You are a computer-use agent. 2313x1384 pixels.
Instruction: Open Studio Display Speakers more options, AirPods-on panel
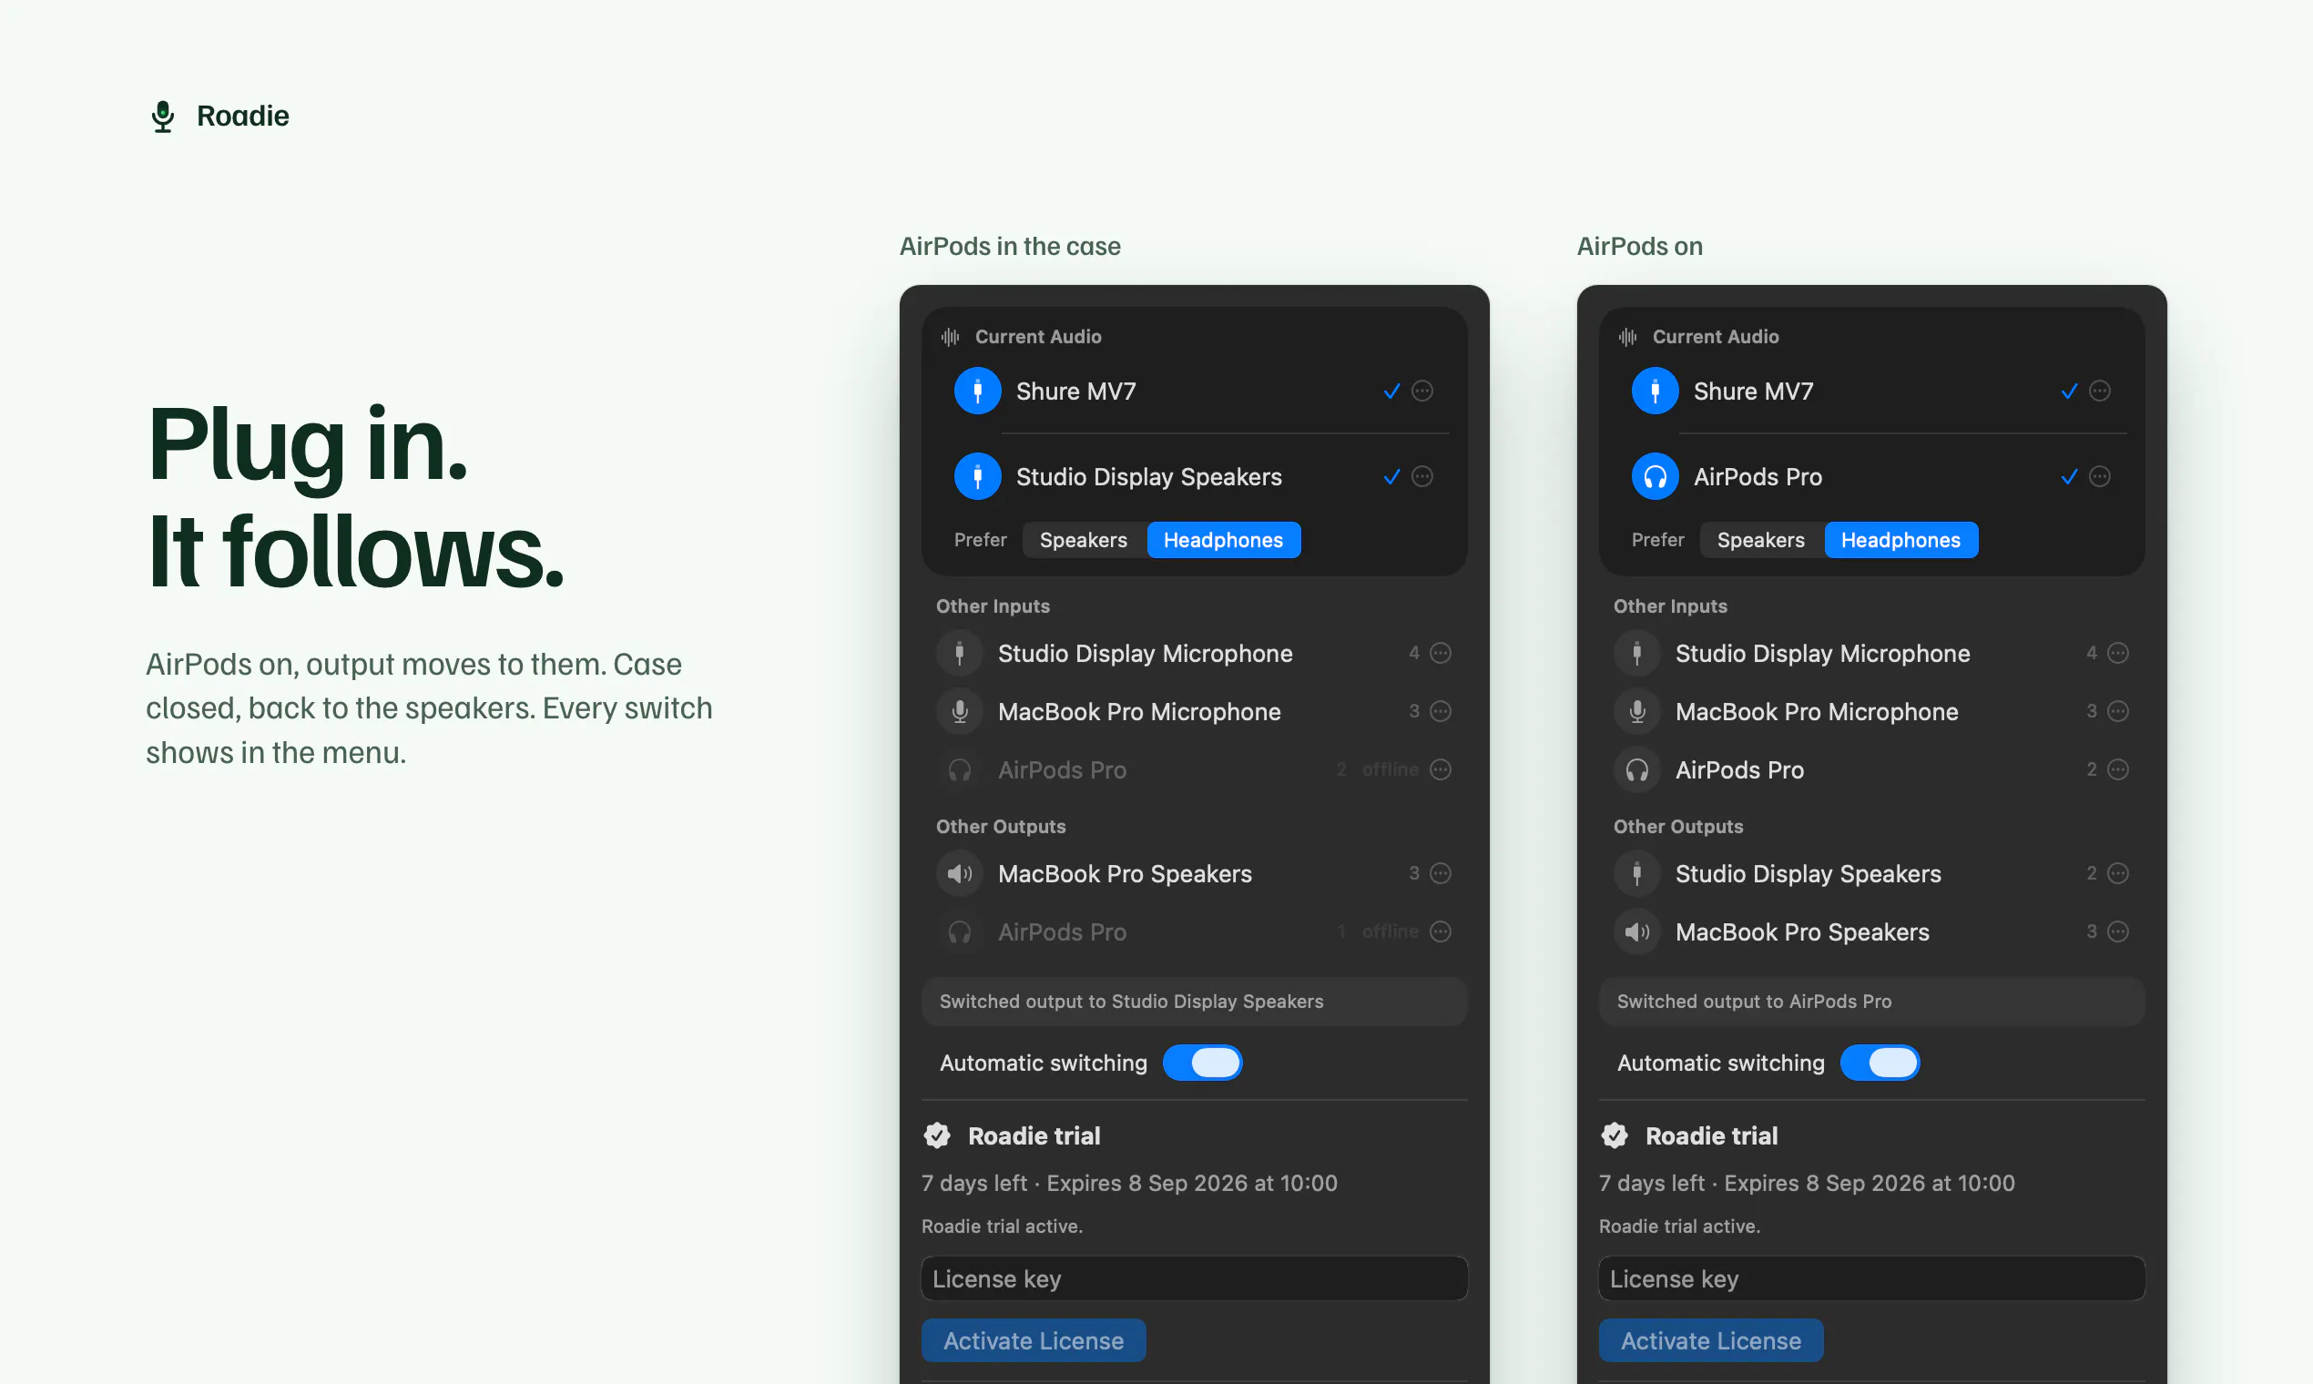coord(2119,874)
